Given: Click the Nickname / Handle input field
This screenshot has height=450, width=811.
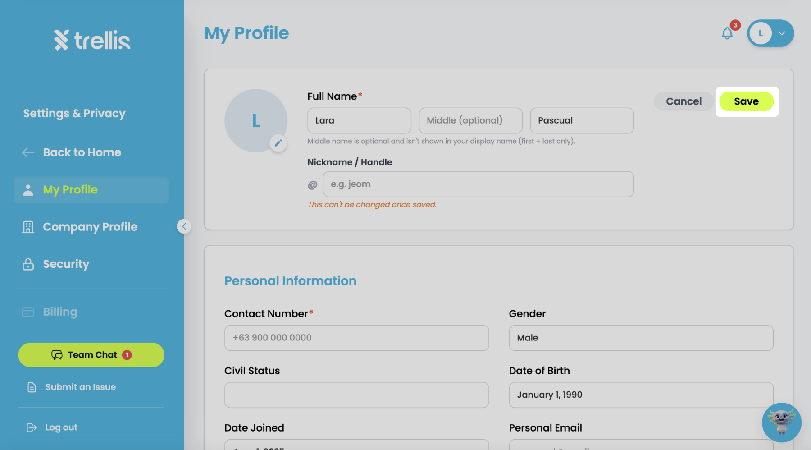Looking at the screenshot, I should [478, 184].
